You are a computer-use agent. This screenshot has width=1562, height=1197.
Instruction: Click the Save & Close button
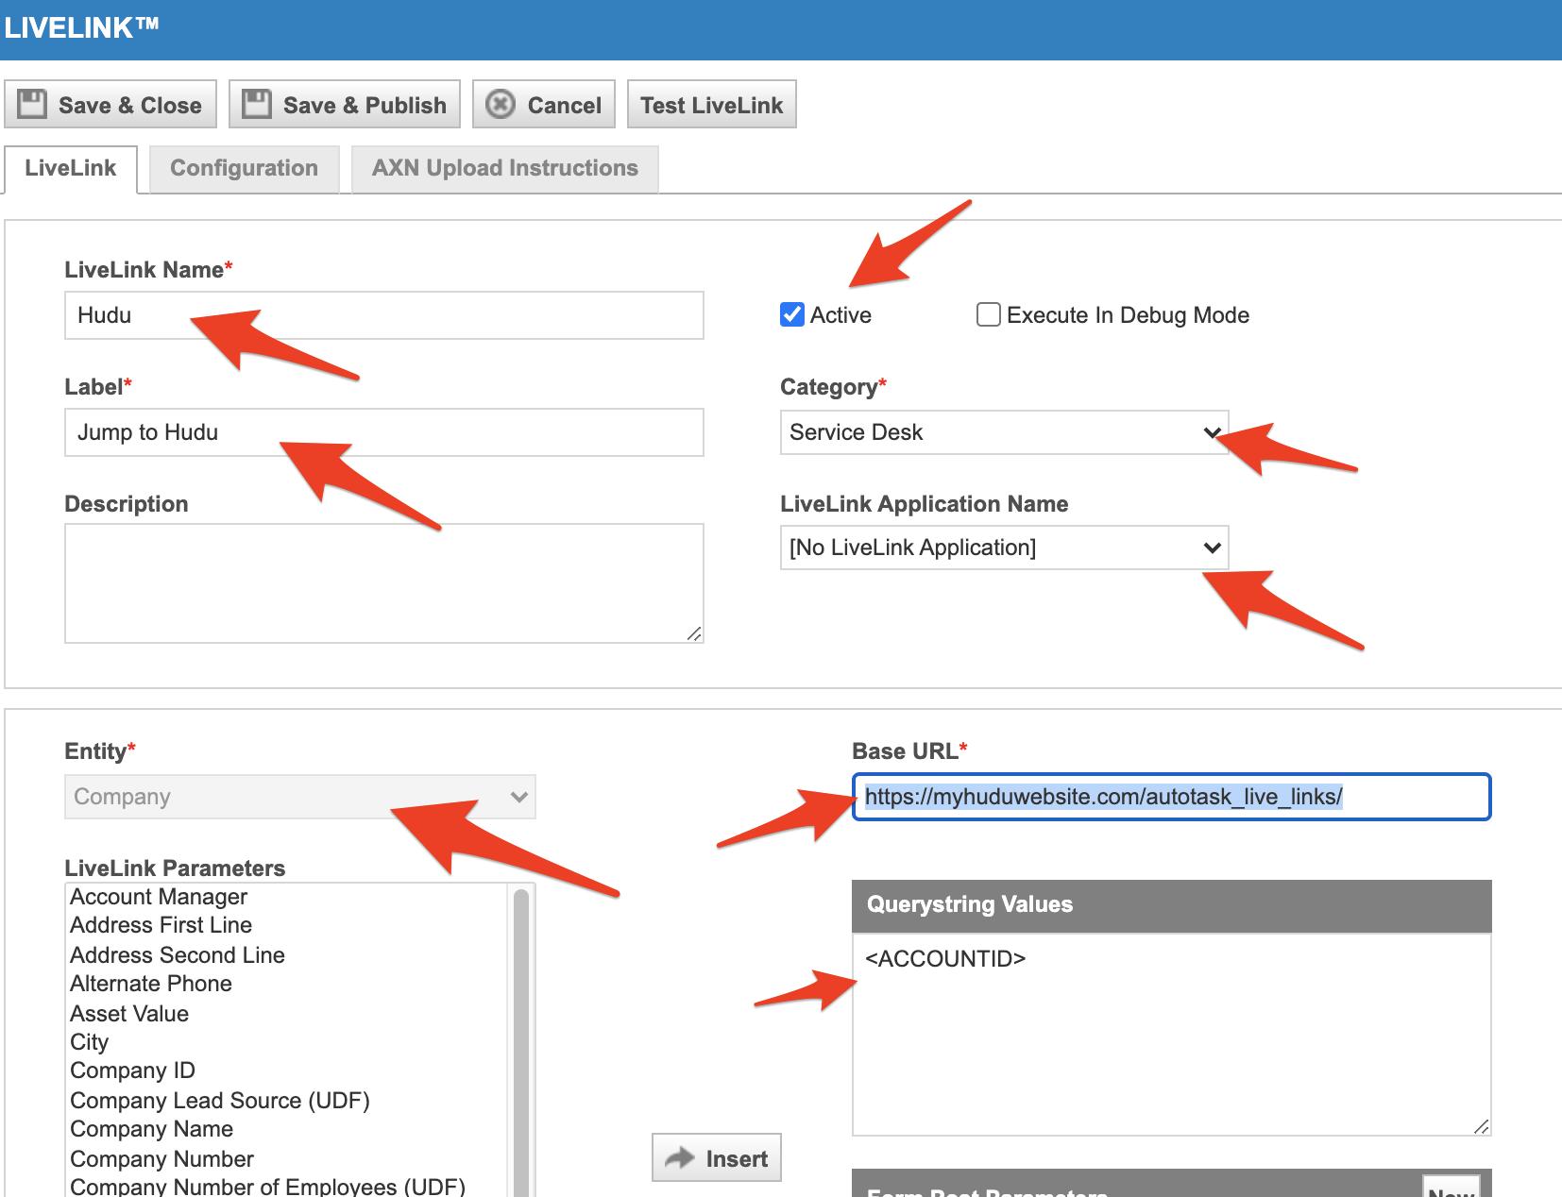point(110,104)
